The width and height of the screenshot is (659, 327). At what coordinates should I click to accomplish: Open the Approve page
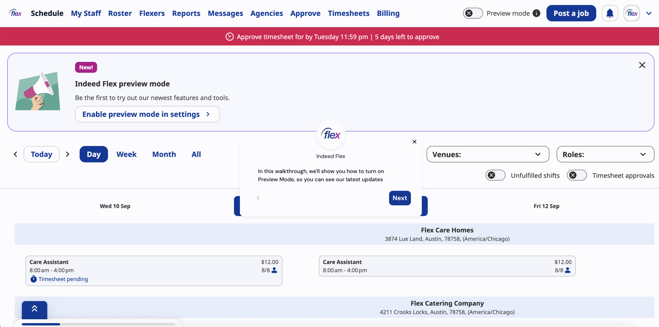point(305,13)
